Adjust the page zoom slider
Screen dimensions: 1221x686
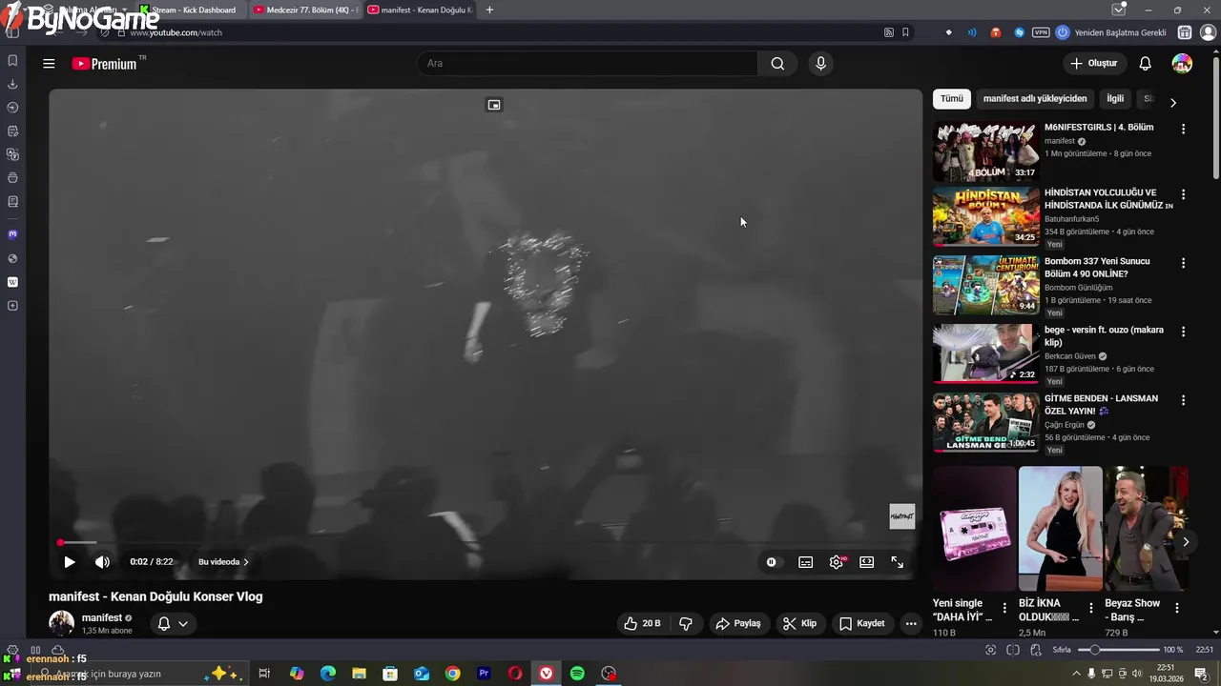1118,650
